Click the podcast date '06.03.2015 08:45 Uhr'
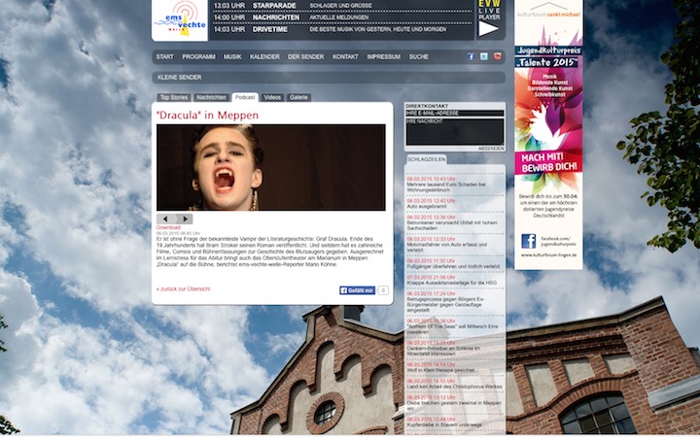The height and width of the screenshot is (437, 700). click(178, 233)
